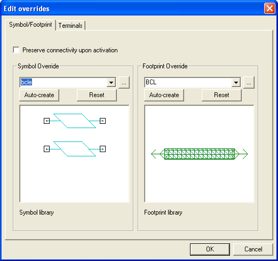Enable Preserve connectivity upon activation checkbox
This screenshot has width=278, height=261.
pos(16,50)
